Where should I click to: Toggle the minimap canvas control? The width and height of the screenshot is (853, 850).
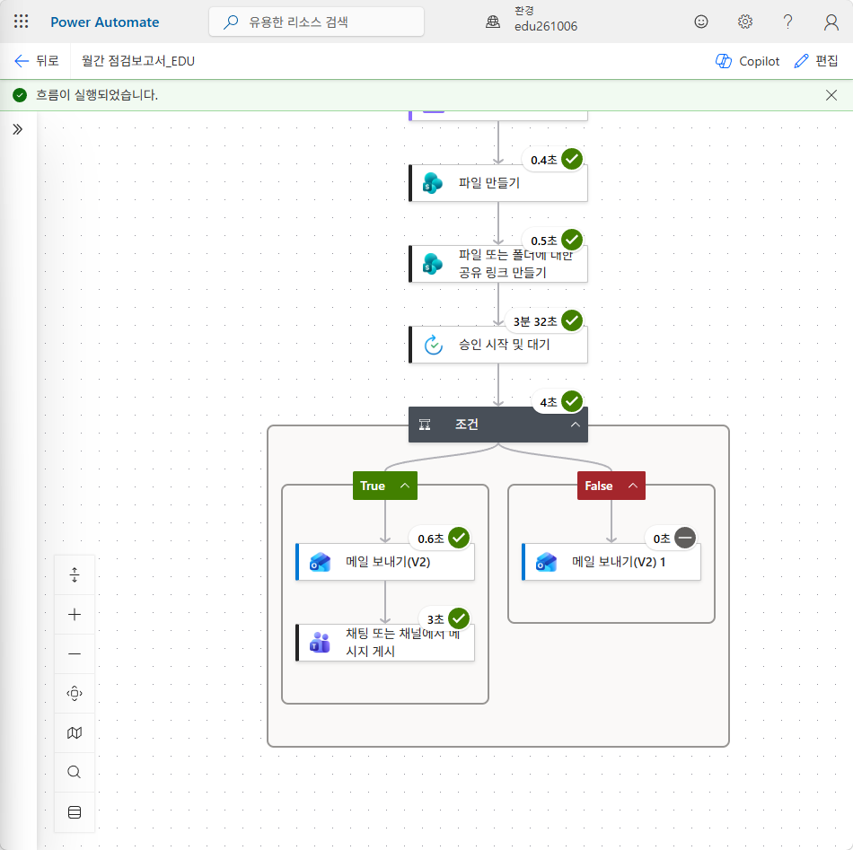click(x=75, y=733)
